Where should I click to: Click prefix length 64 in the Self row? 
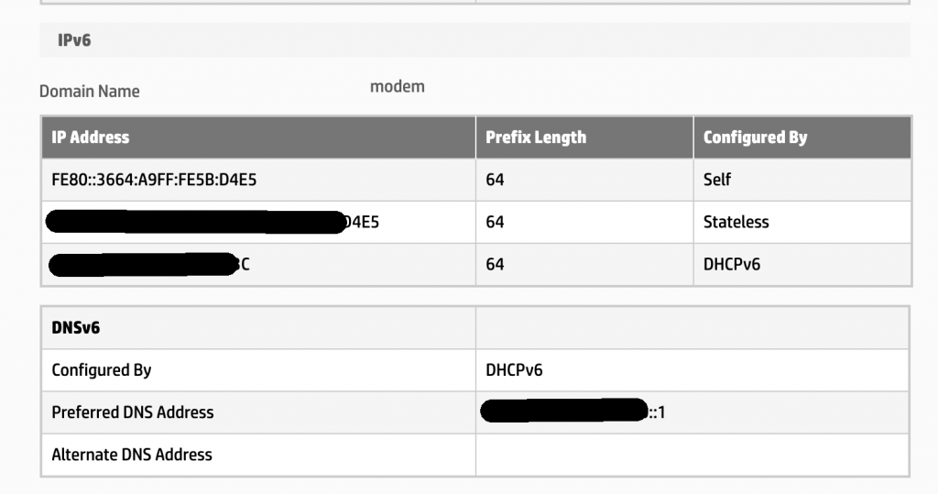(x=495, y=180)
